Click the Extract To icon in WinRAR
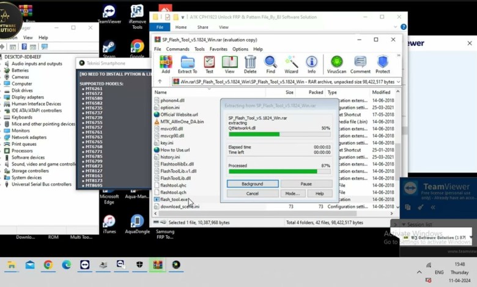 coord(187,64)
